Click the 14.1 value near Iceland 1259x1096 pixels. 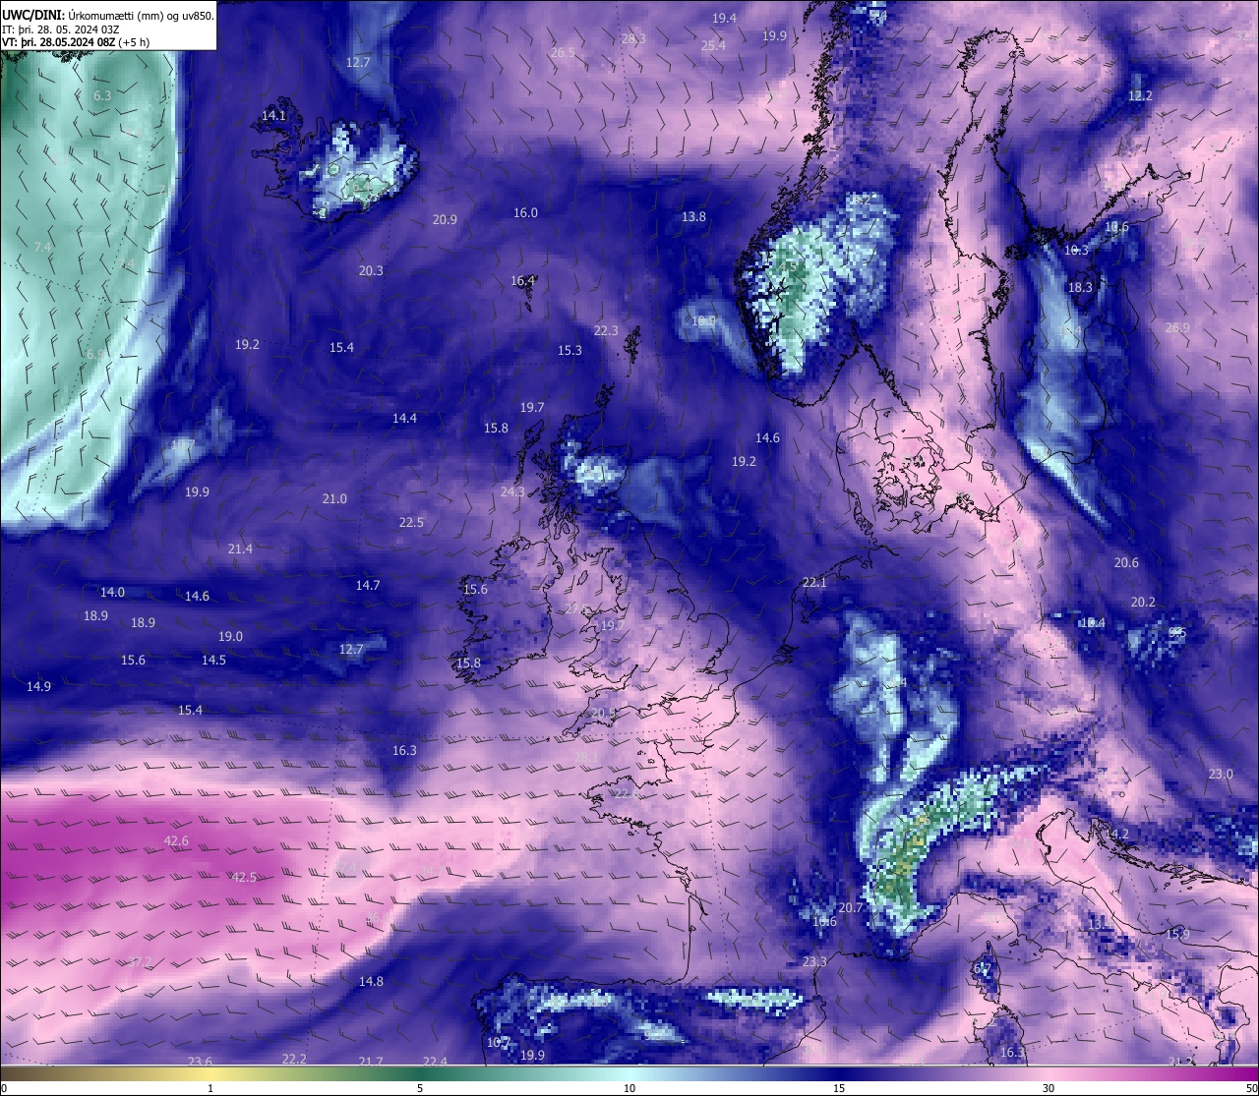click(273, 115)
